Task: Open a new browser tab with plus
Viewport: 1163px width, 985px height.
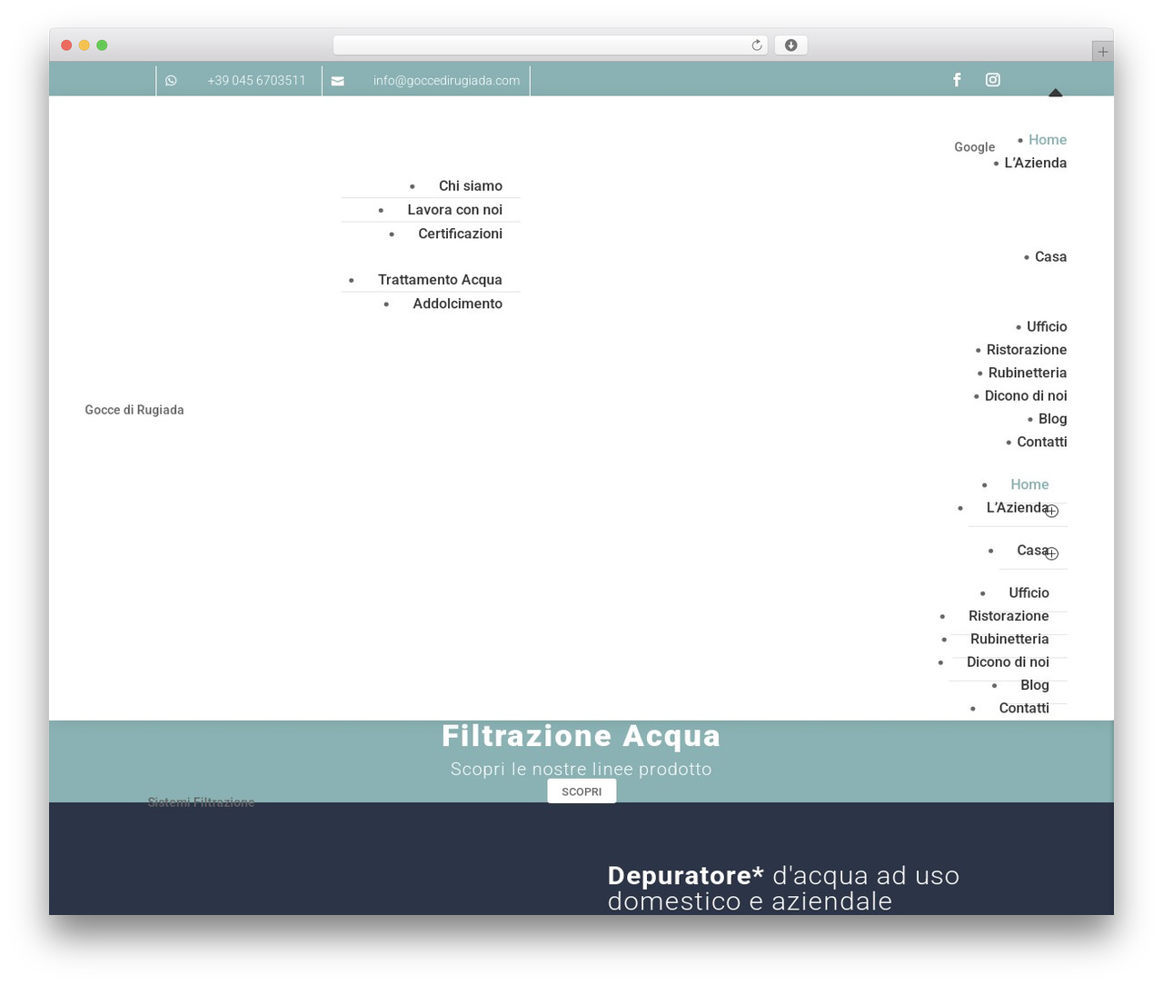Action: [1102, 52]
